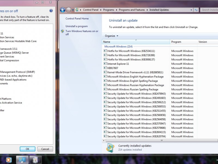
Task: Click icon of Security Update KB2509553
Action: click(x=105, y=107)
